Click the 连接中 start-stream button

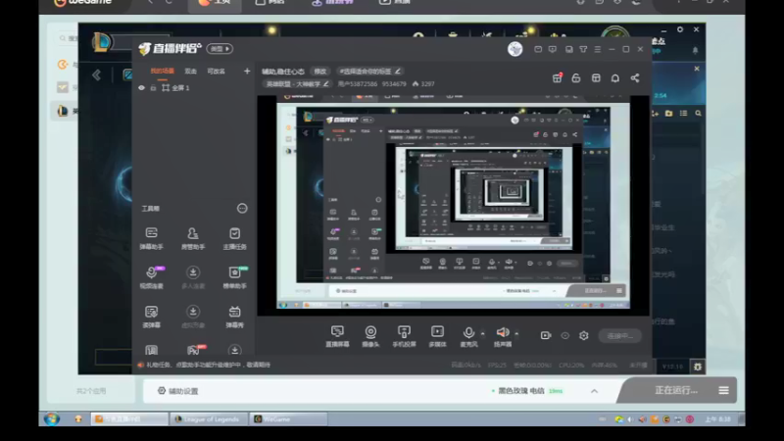tap(620, 335)
